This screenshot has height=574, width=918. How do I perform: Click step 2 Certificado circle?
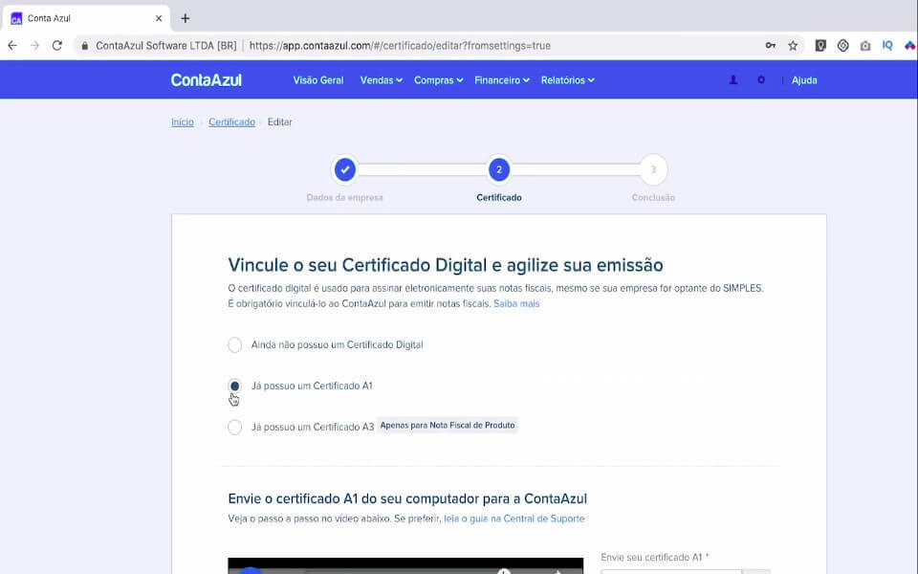coord(499,170)
